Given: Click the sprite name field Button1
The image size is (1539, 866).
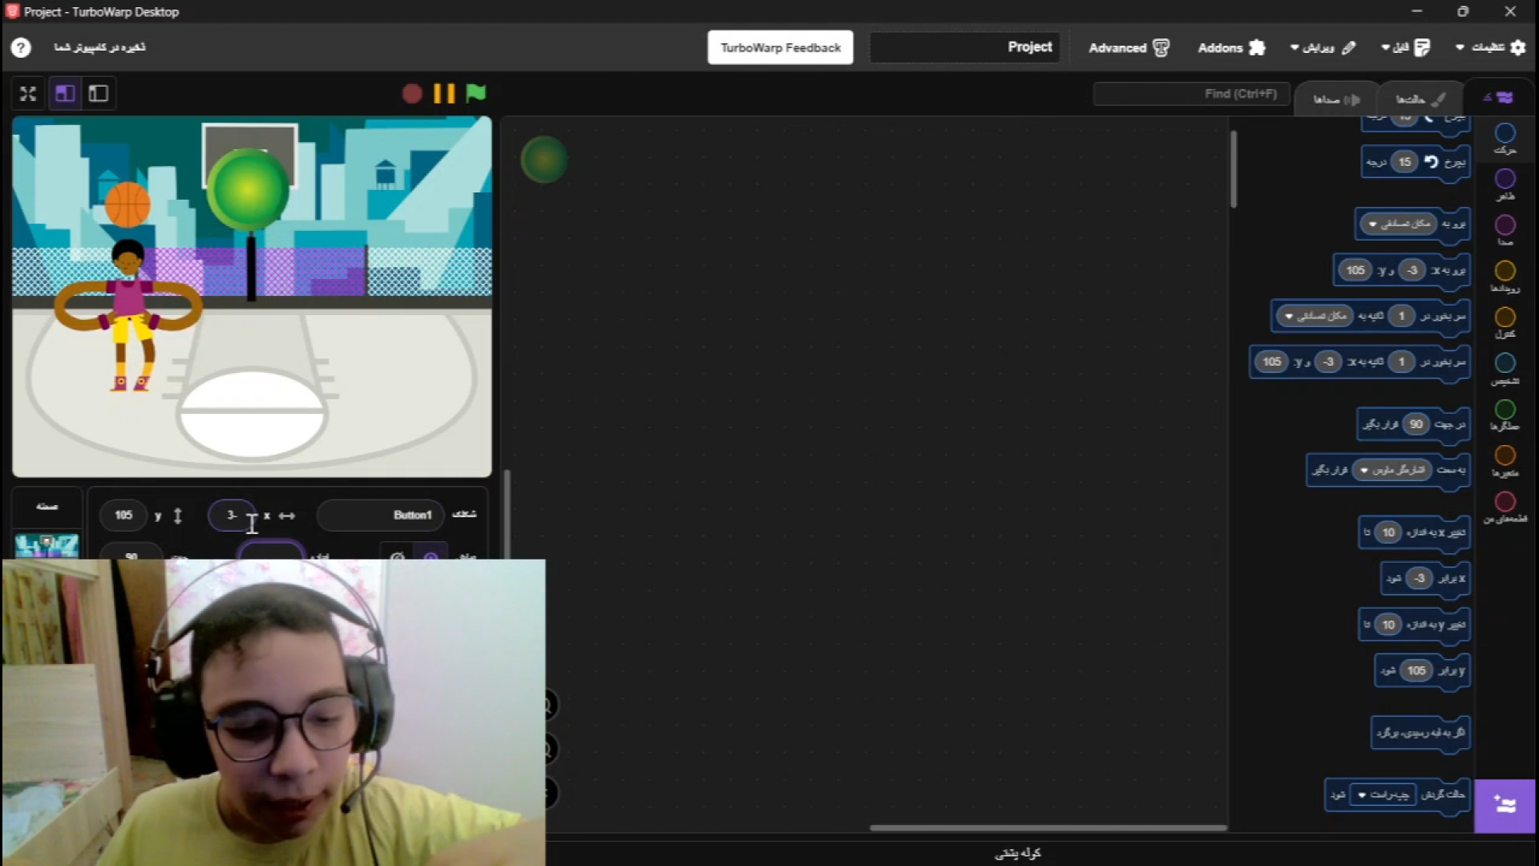Looking at the screenshot, I should coord(381,515).
